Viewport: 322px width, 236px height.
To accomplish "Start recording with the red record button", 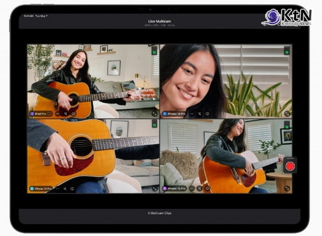I will pyautogui.click(x=290, y=166).
